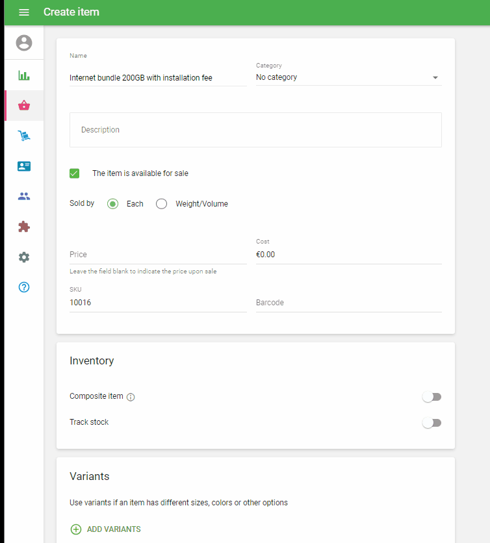Open the hamburger navigation menu
This screenshot has width=490, height=543.
[24, 12]
